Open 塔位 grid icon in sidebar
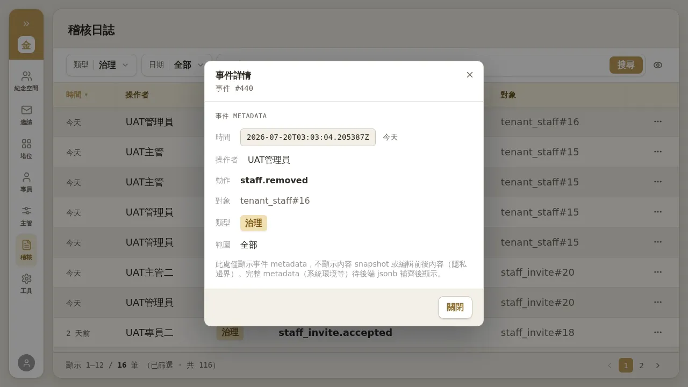 click(x=26, y=149)
